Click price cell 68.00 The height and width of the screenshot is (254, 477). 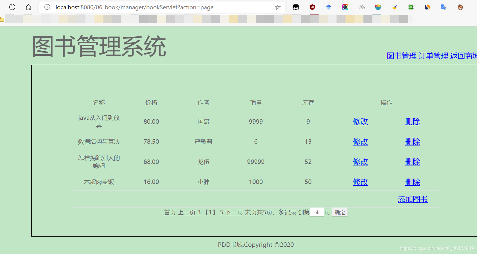pyautogui.click(x=151, y=162)
